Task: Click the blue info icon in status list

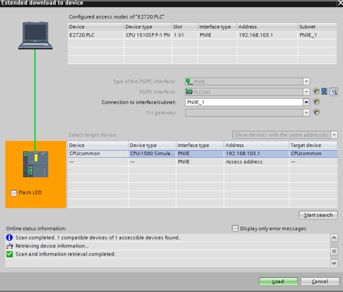Action: pyautogui.click(x=10, y=237)
